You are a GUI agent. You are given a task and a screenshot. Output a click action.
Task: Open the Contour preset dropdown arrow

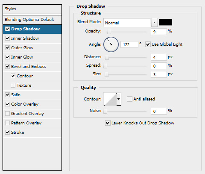119,99
